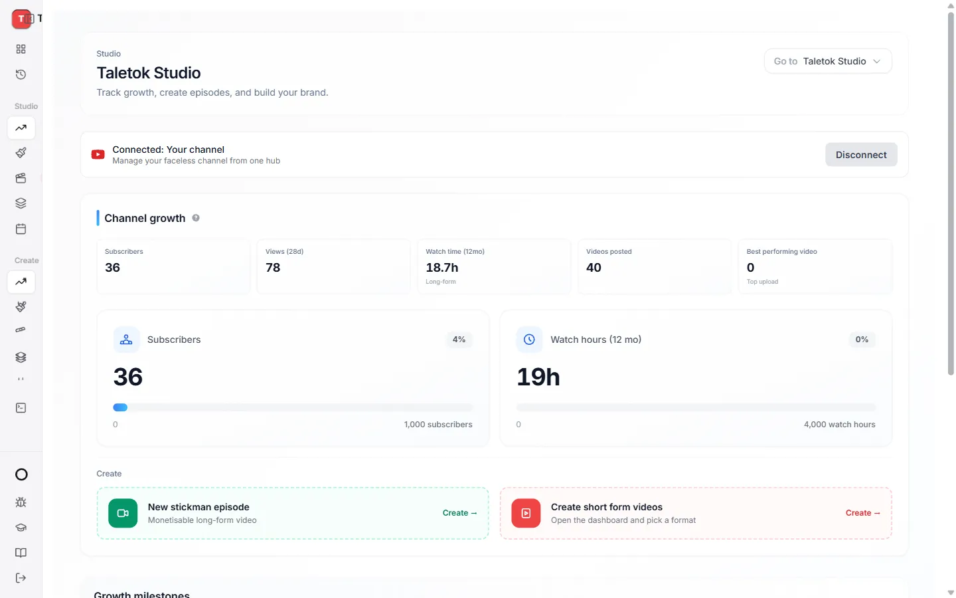Open the open-book icon in the sidebar
This screenshot has width=956, height=598.
click(21, 553)
